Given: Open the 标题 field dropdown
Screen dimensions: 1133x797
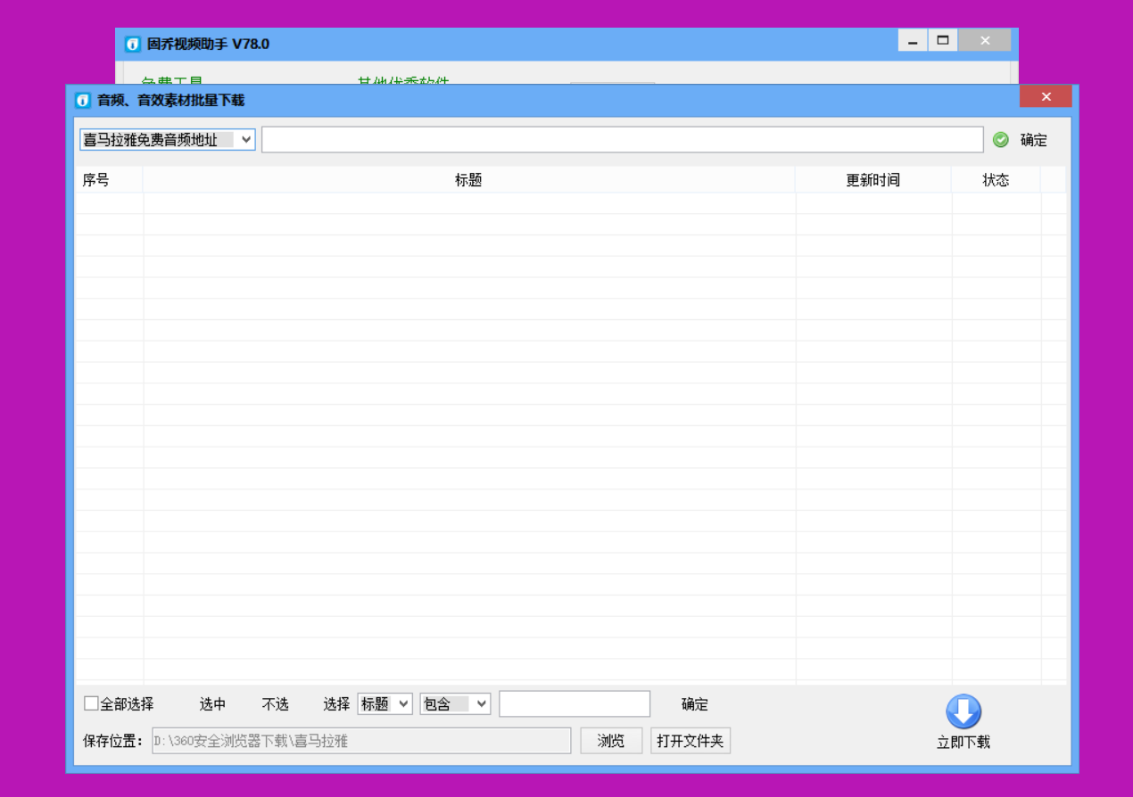Looking at the screenshot, I should point(385,703).
